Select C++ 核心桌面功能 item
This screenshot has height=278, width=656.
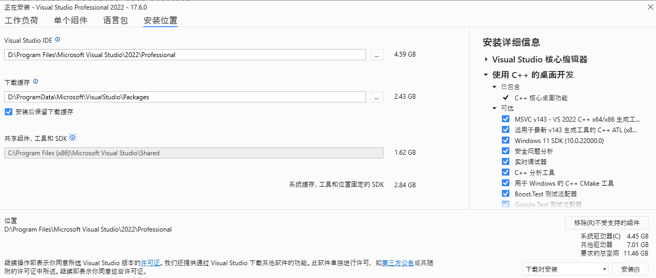point(541,98)
